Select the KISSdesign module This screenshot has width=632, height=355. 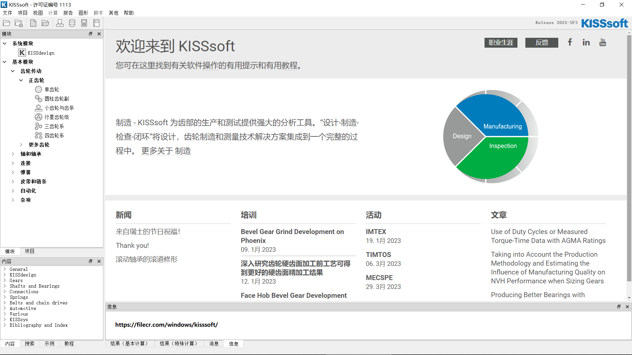(36, 53)
